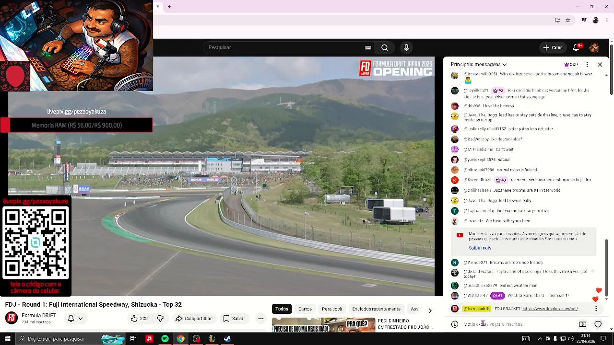Open Task View on taskbar
The height and width of the screenshot is (345, 614).
point(133,339)
